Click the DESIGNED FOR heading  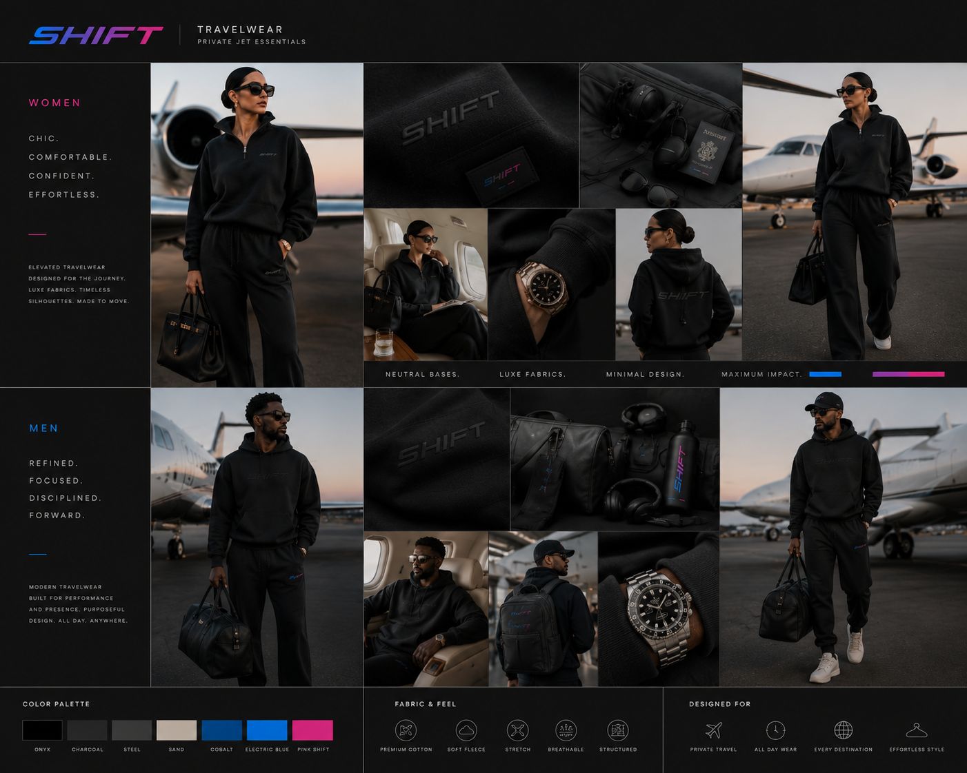coord(719,704)
